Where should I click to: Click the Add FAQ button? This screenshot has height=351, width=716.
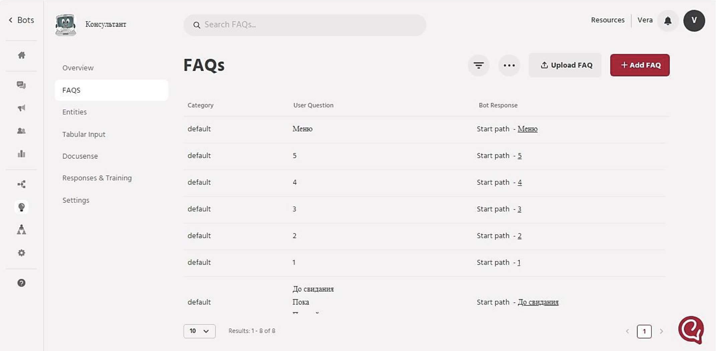tap(639, 65)
